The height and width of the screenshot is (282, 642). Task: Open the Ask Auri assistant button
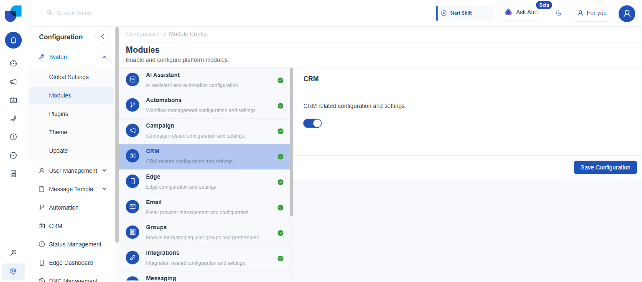521,13
